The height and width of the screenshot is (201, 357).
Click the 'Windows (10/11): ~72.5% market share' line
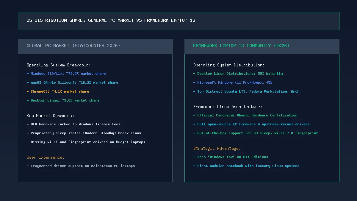pos(66,74)
